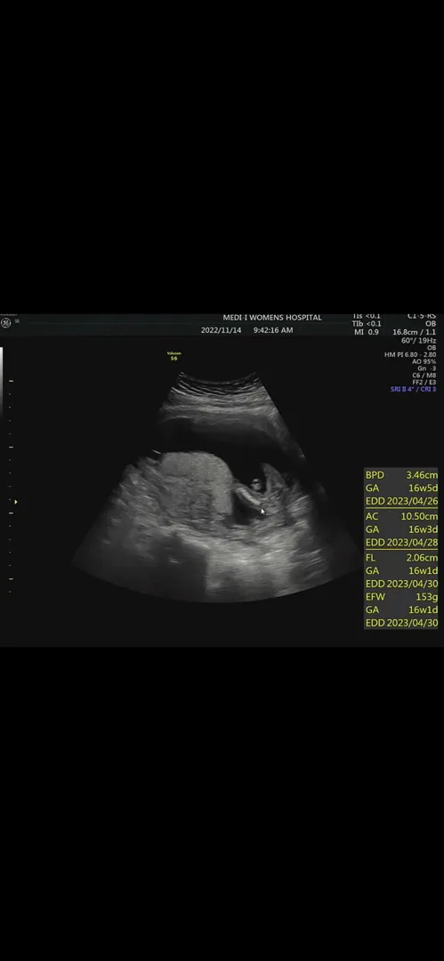
Task: Click the 16.8cm / 1.1 depth readout
Action: (415, 332)
